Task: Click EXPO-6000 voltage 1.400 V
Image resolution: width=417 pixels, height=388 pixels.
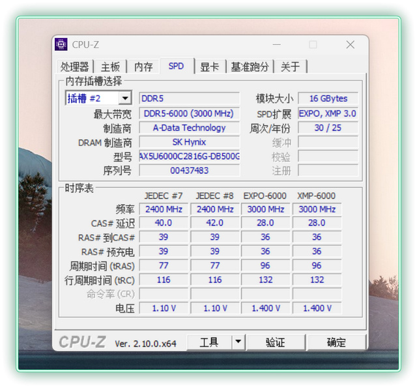Action: tap(266, 308)
